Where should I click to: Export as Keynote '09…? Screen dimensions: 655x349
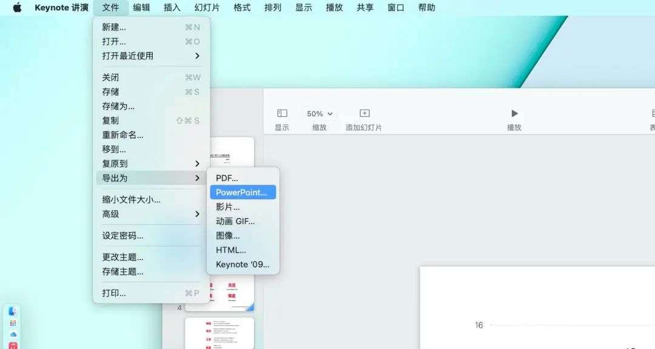(x=243, y=264)
